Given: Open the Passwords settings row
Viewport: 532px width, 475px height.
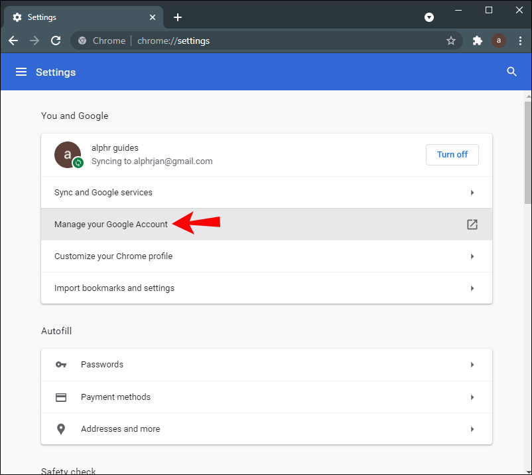Looking at the screenshot, I should coord(267,365).
